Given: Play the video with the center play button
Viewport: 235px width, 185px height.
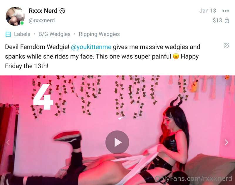Looking at the screenshot, I should (x=117, y=142).
